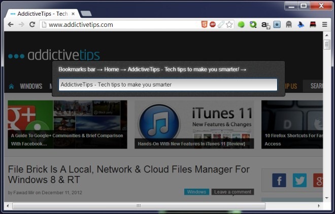Open the green magnifier extension icon

pyautogui.click(x=253, y=25)
